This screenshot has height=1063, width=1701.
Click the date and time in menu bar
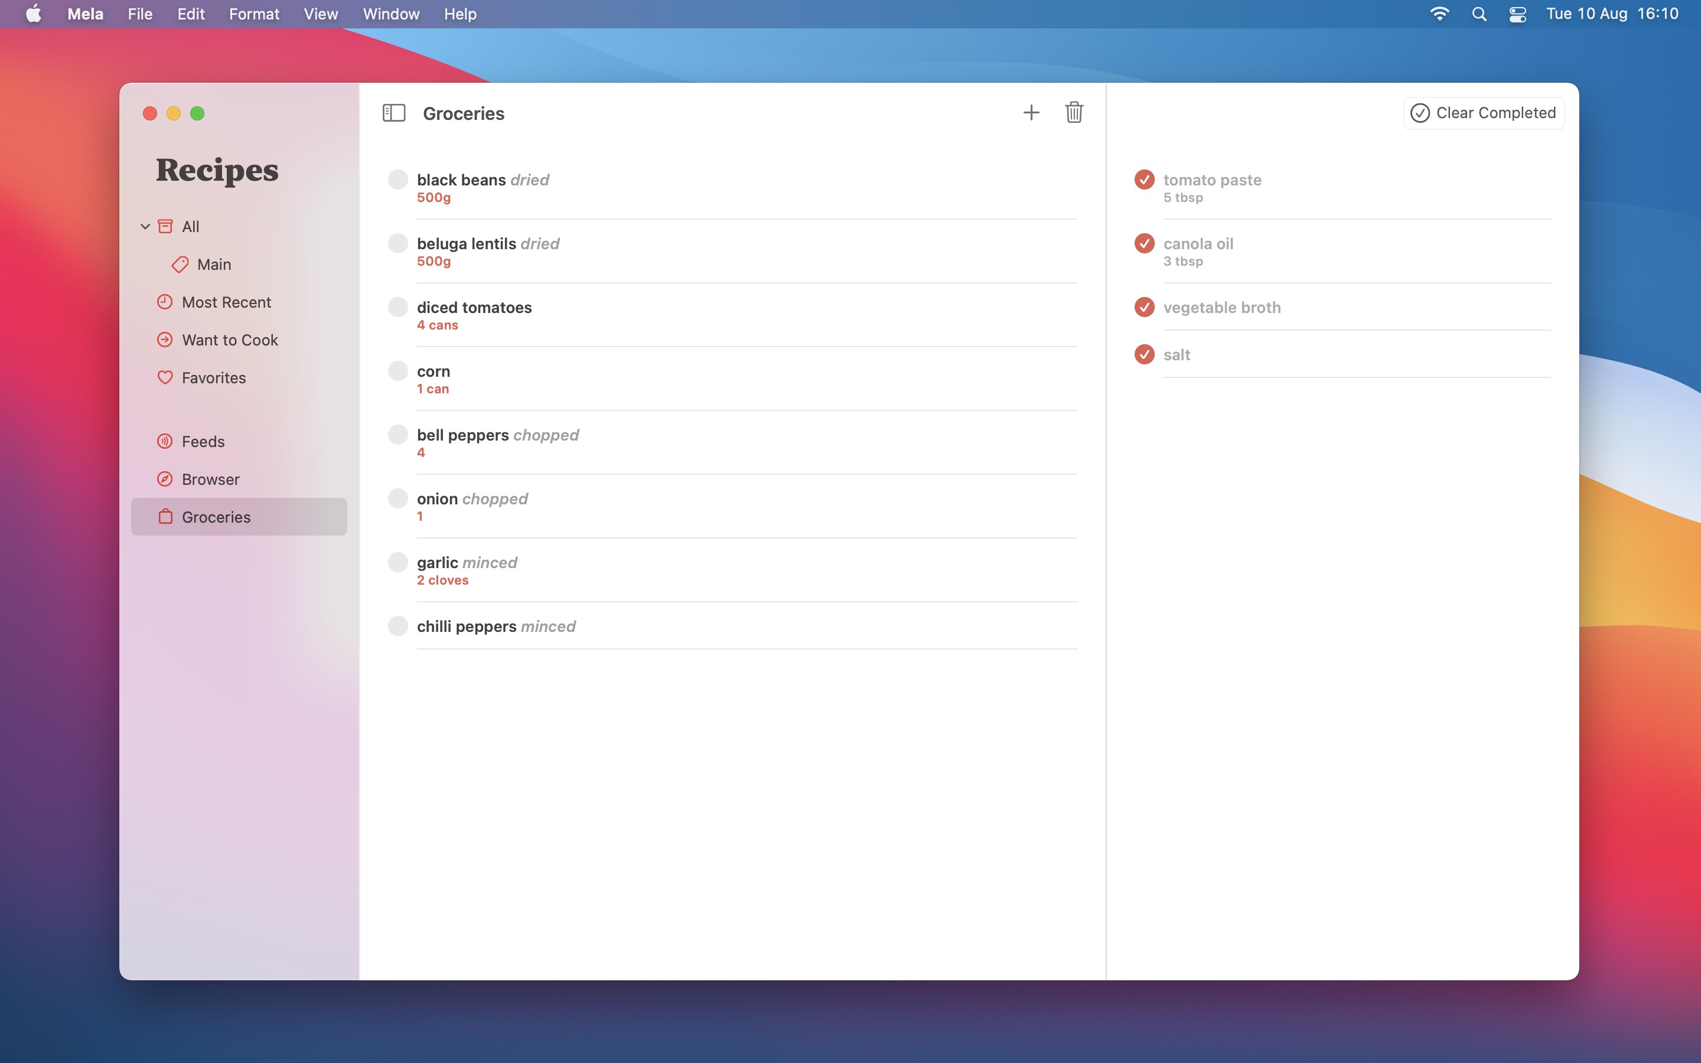pos(1612,14)
